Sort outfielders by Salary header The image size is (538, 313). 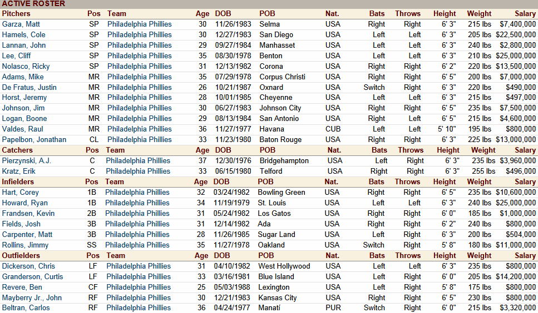(525, 256)
